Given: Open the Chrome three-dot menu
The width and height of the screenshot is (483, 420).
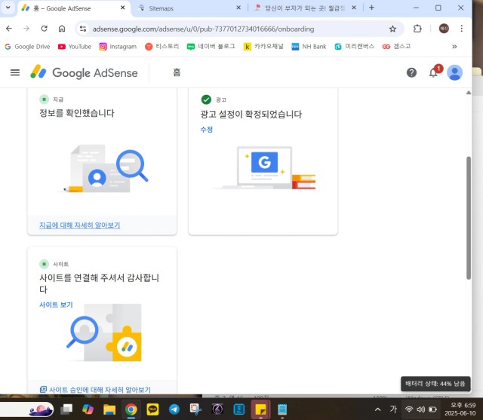Looking at the screenshot, I should point(461,29).
